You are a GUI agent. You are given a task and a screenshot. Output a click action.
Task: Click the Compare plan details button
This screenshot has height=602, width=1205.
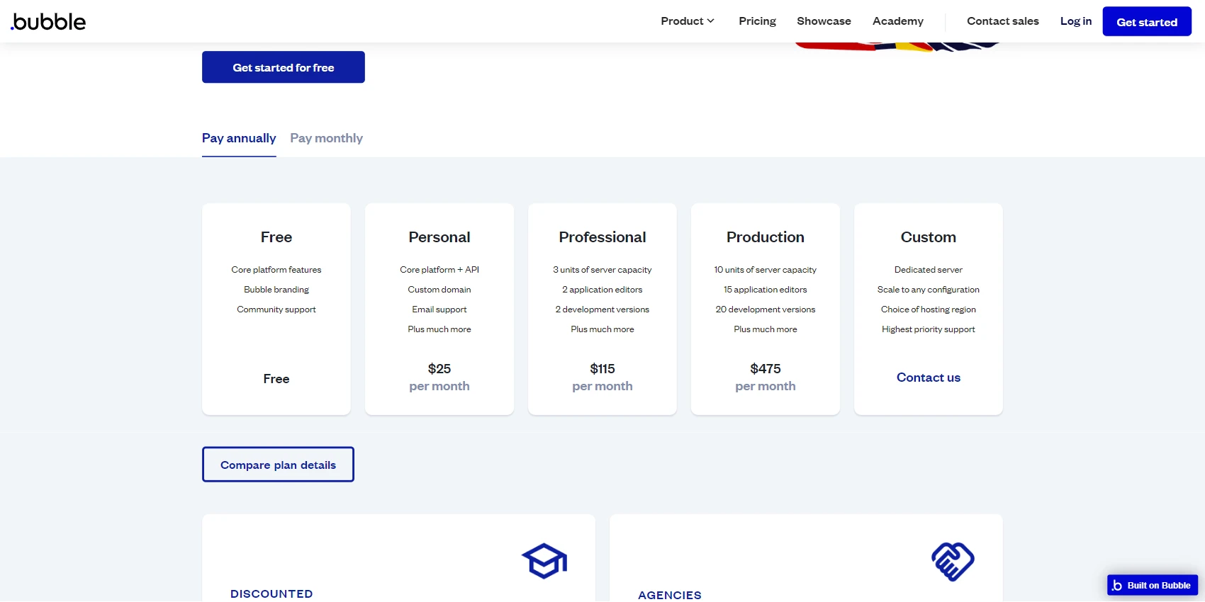pyautogui.click(x=278, y=465)
